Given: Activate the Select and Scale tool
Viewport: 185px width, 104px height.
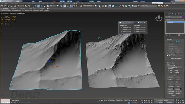Looking at the screenshot, I should [45, 6].
